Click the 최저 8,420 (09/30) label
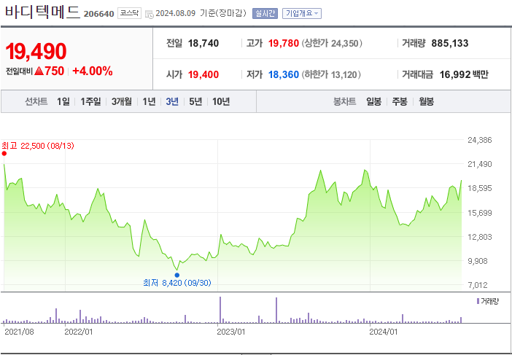 [x=177, y=283]
